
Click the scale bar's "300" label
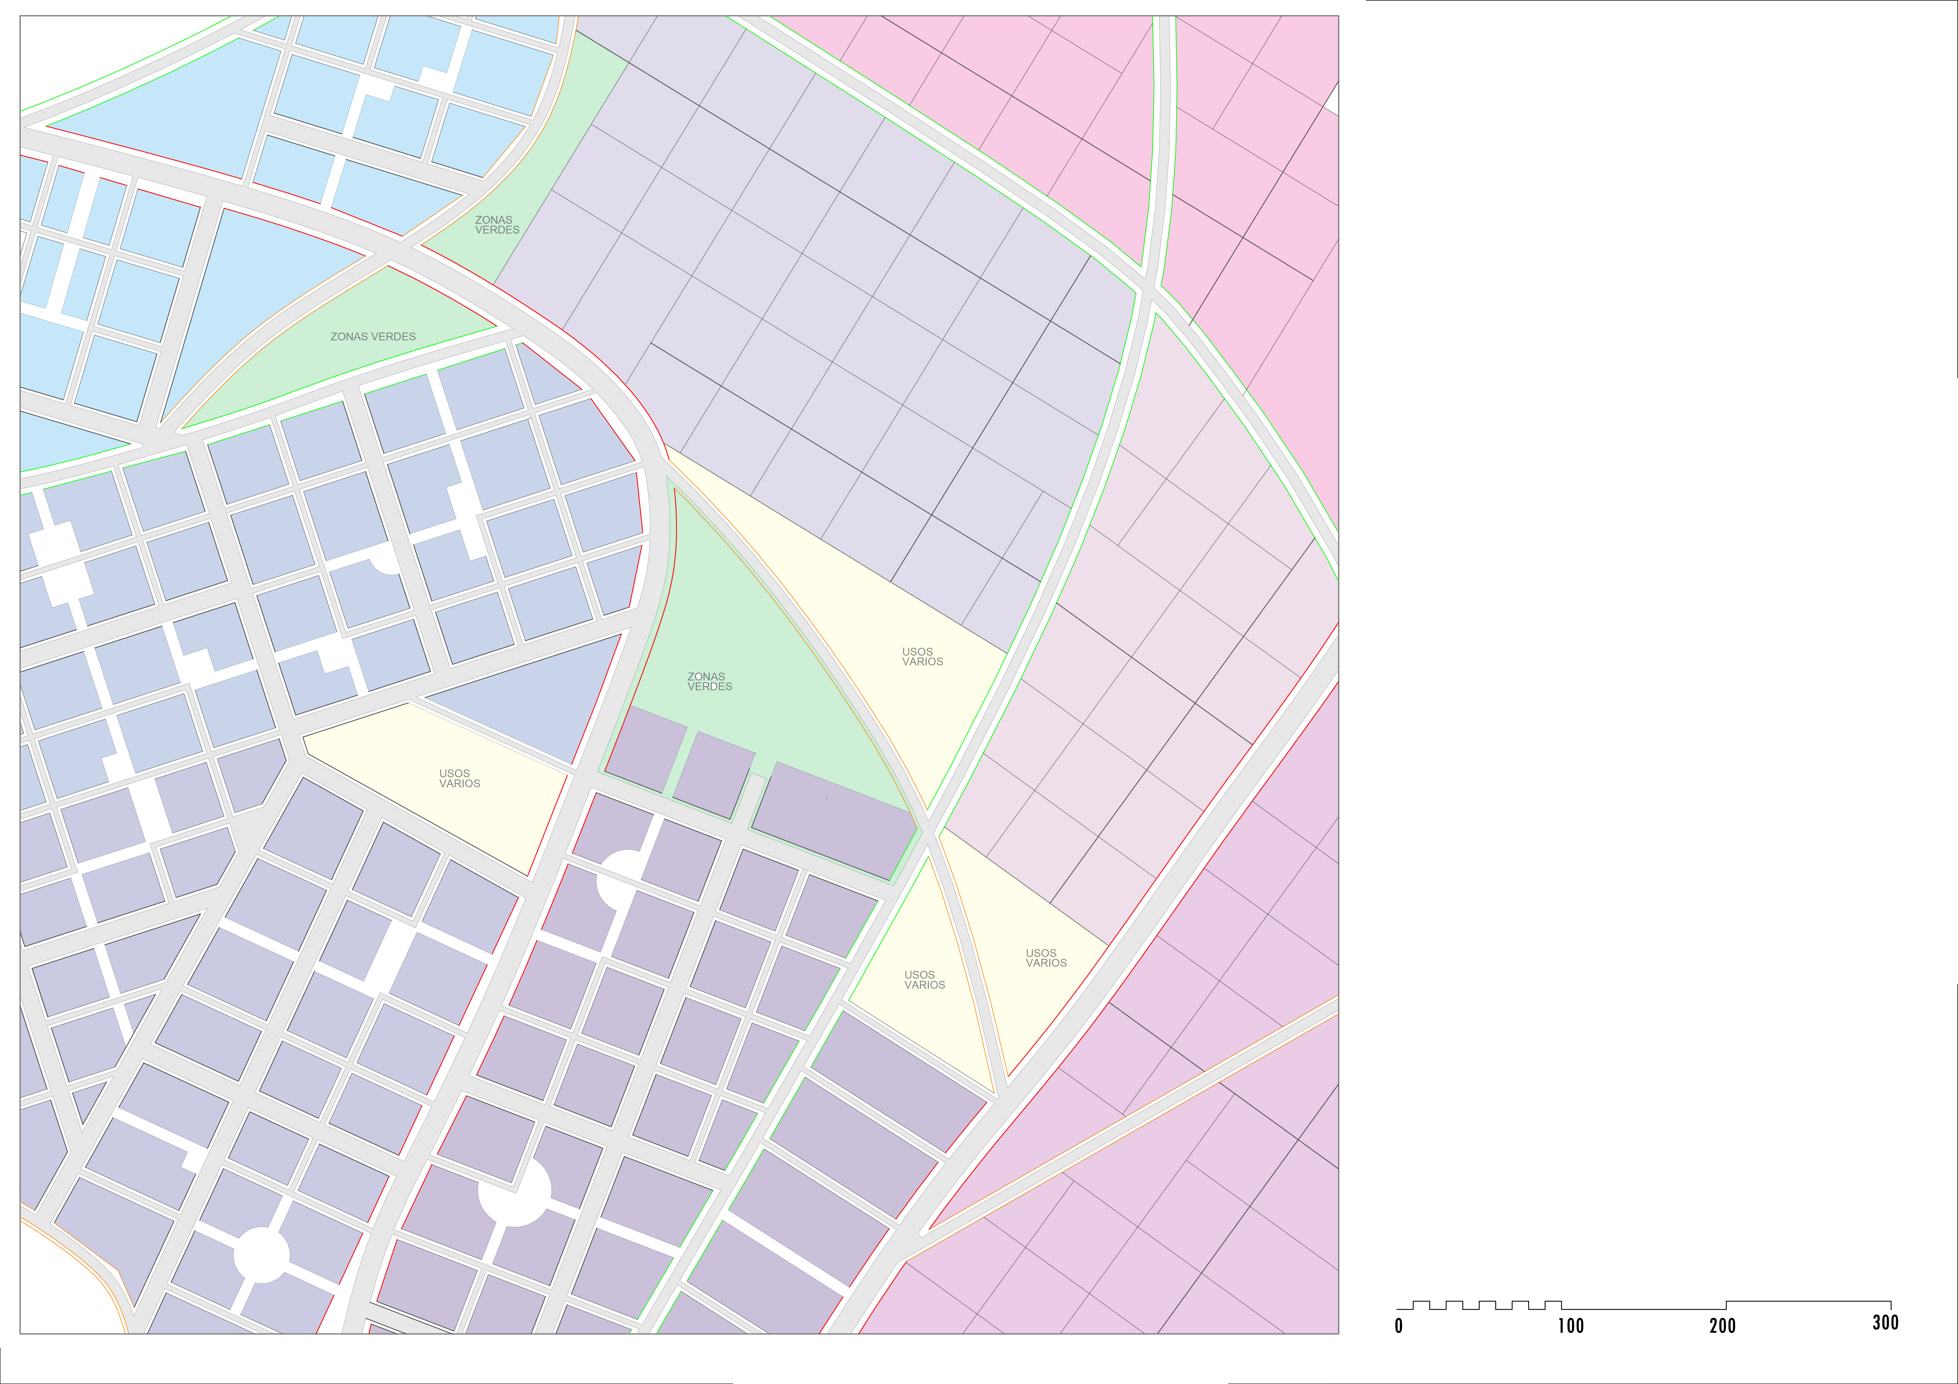pyautogui.click(x=1885, y=1323)
